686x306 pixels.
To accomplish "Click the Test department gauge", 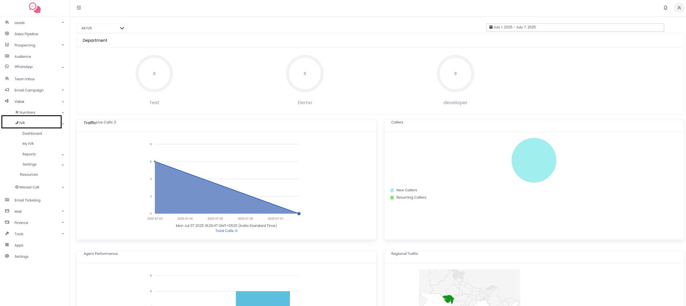I will pyautogui.click(x=154, y=73).
